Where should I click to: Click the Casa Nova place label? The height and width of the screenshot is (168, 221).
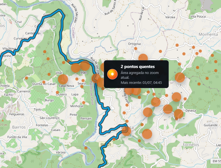[x=66, y=86]
